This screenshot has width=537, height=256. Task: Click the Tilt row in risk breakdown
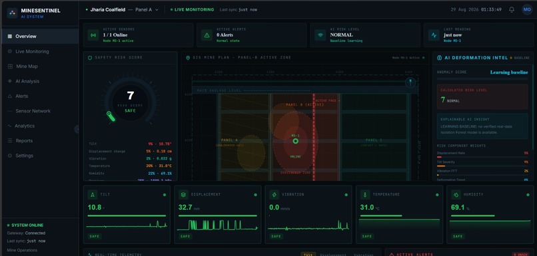(x=130, y=144)
